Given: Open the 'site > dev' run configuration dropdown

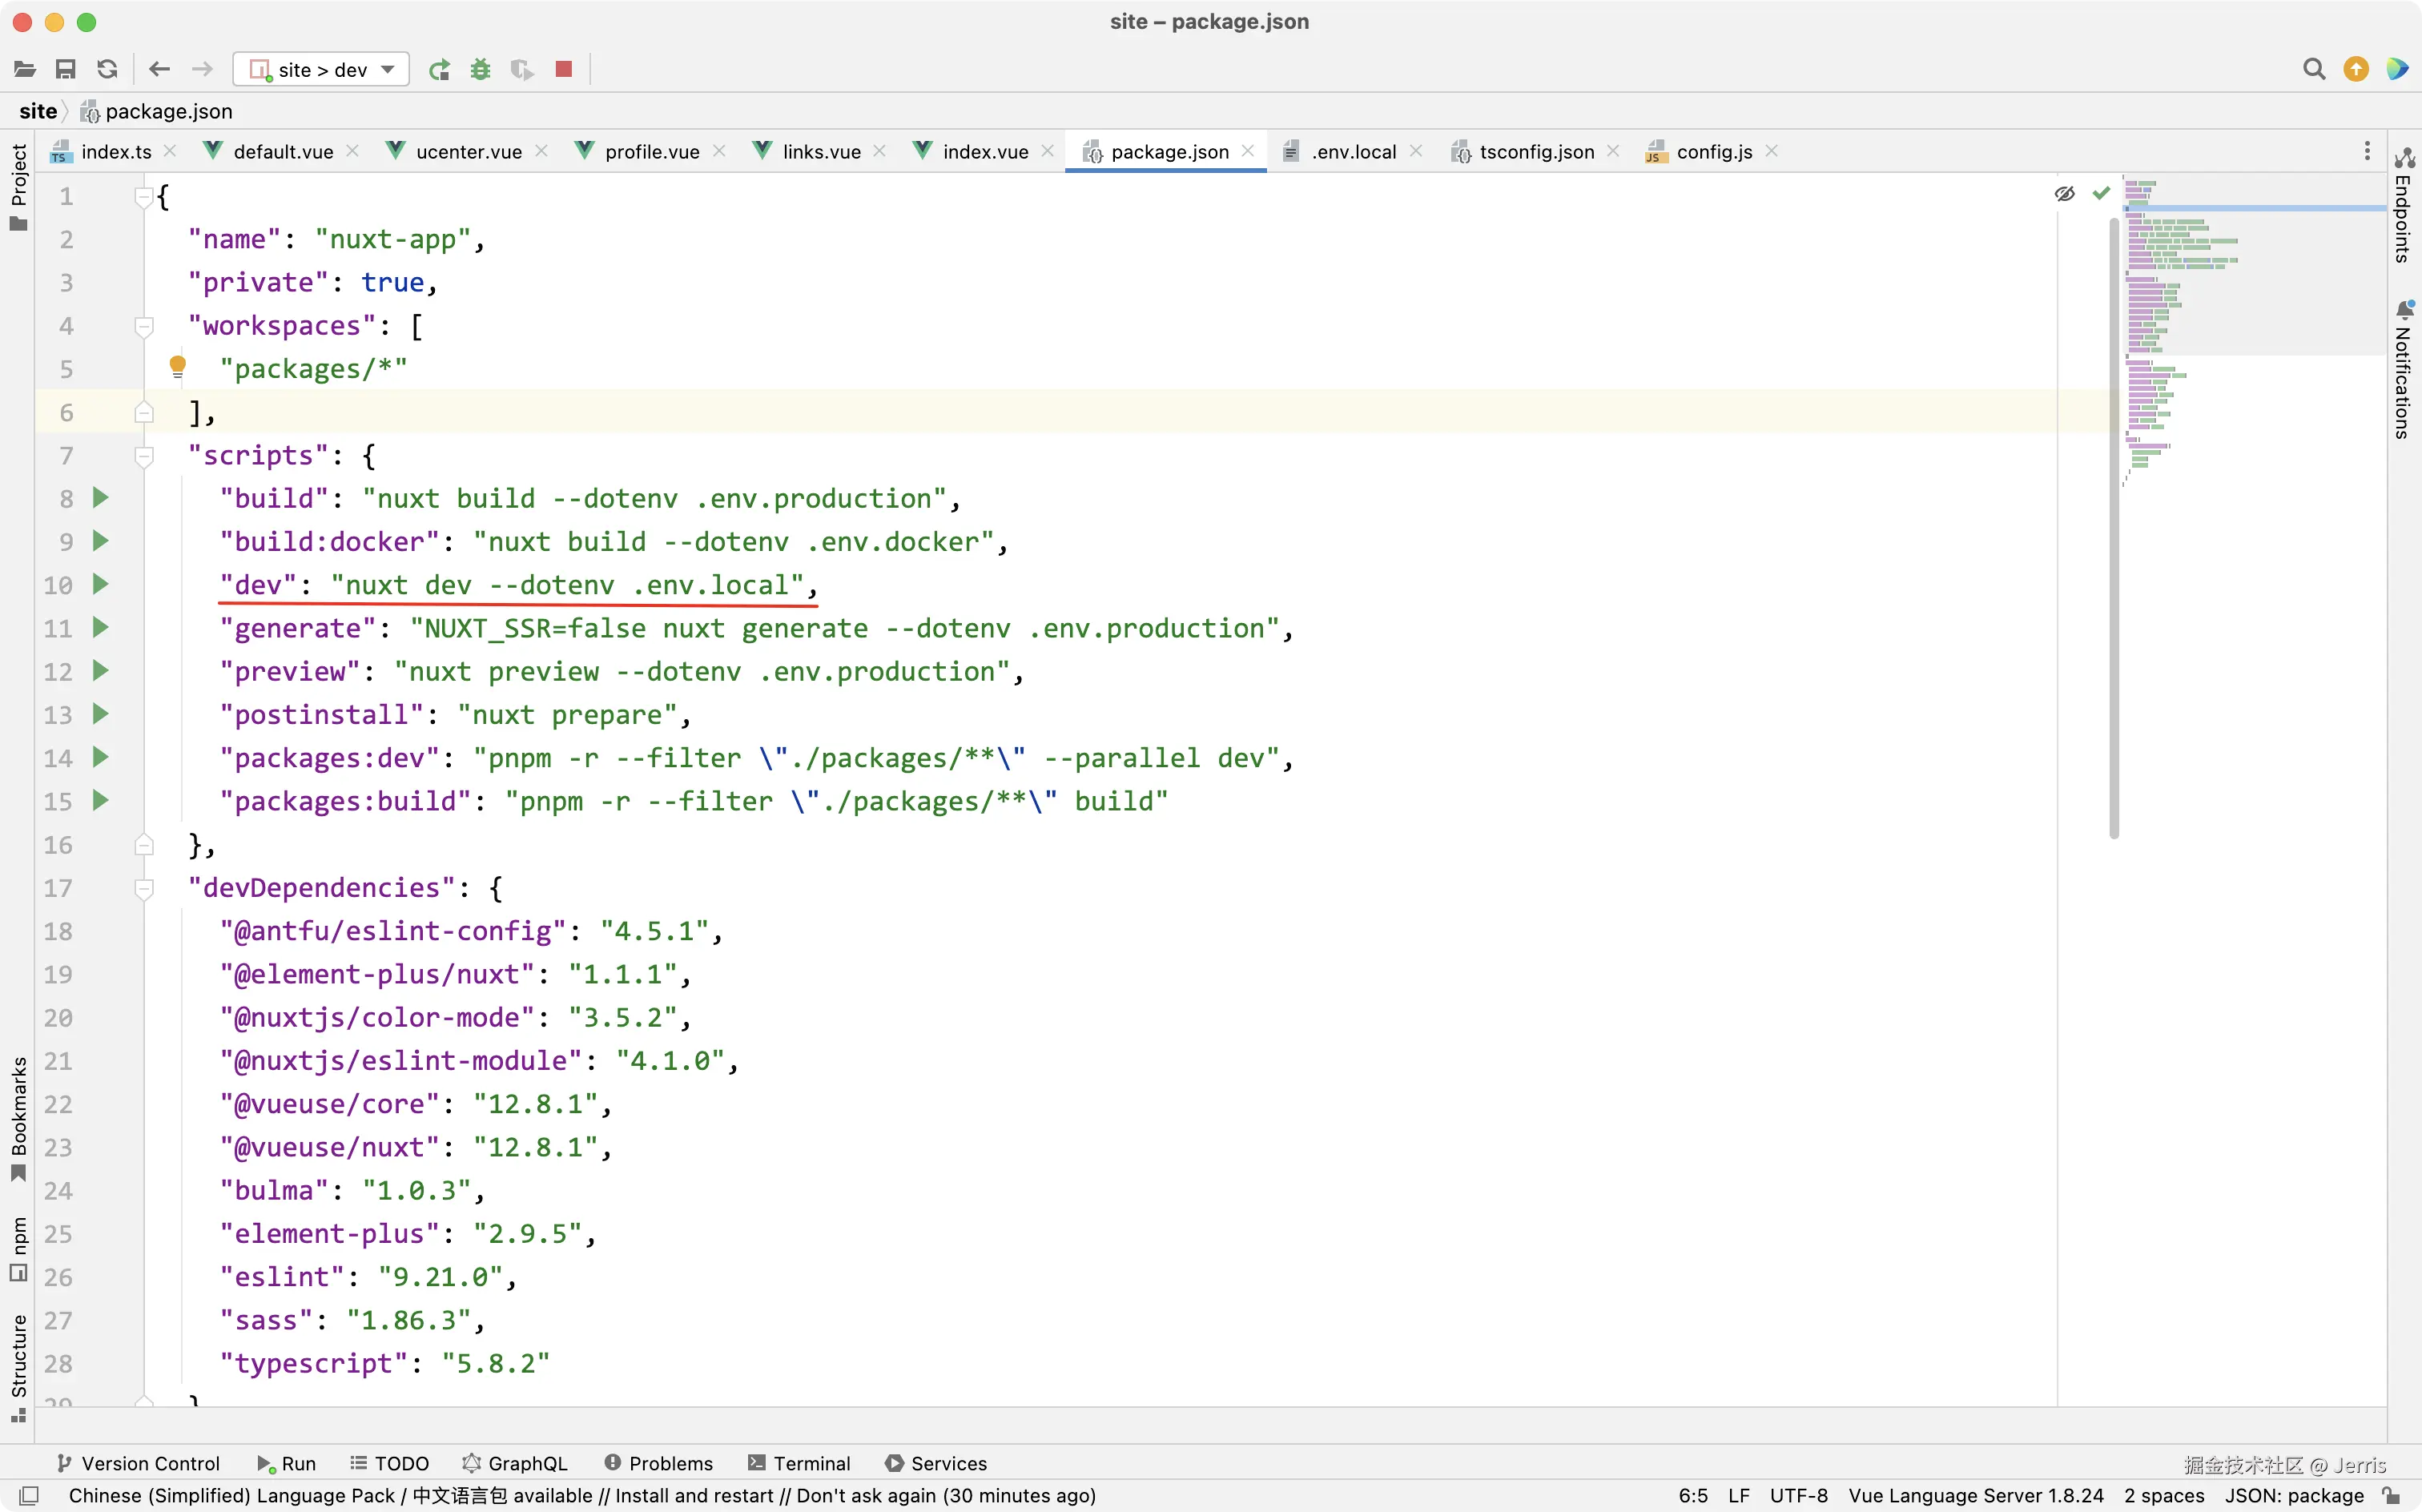Looking at the screenshot, I should 321,69.
